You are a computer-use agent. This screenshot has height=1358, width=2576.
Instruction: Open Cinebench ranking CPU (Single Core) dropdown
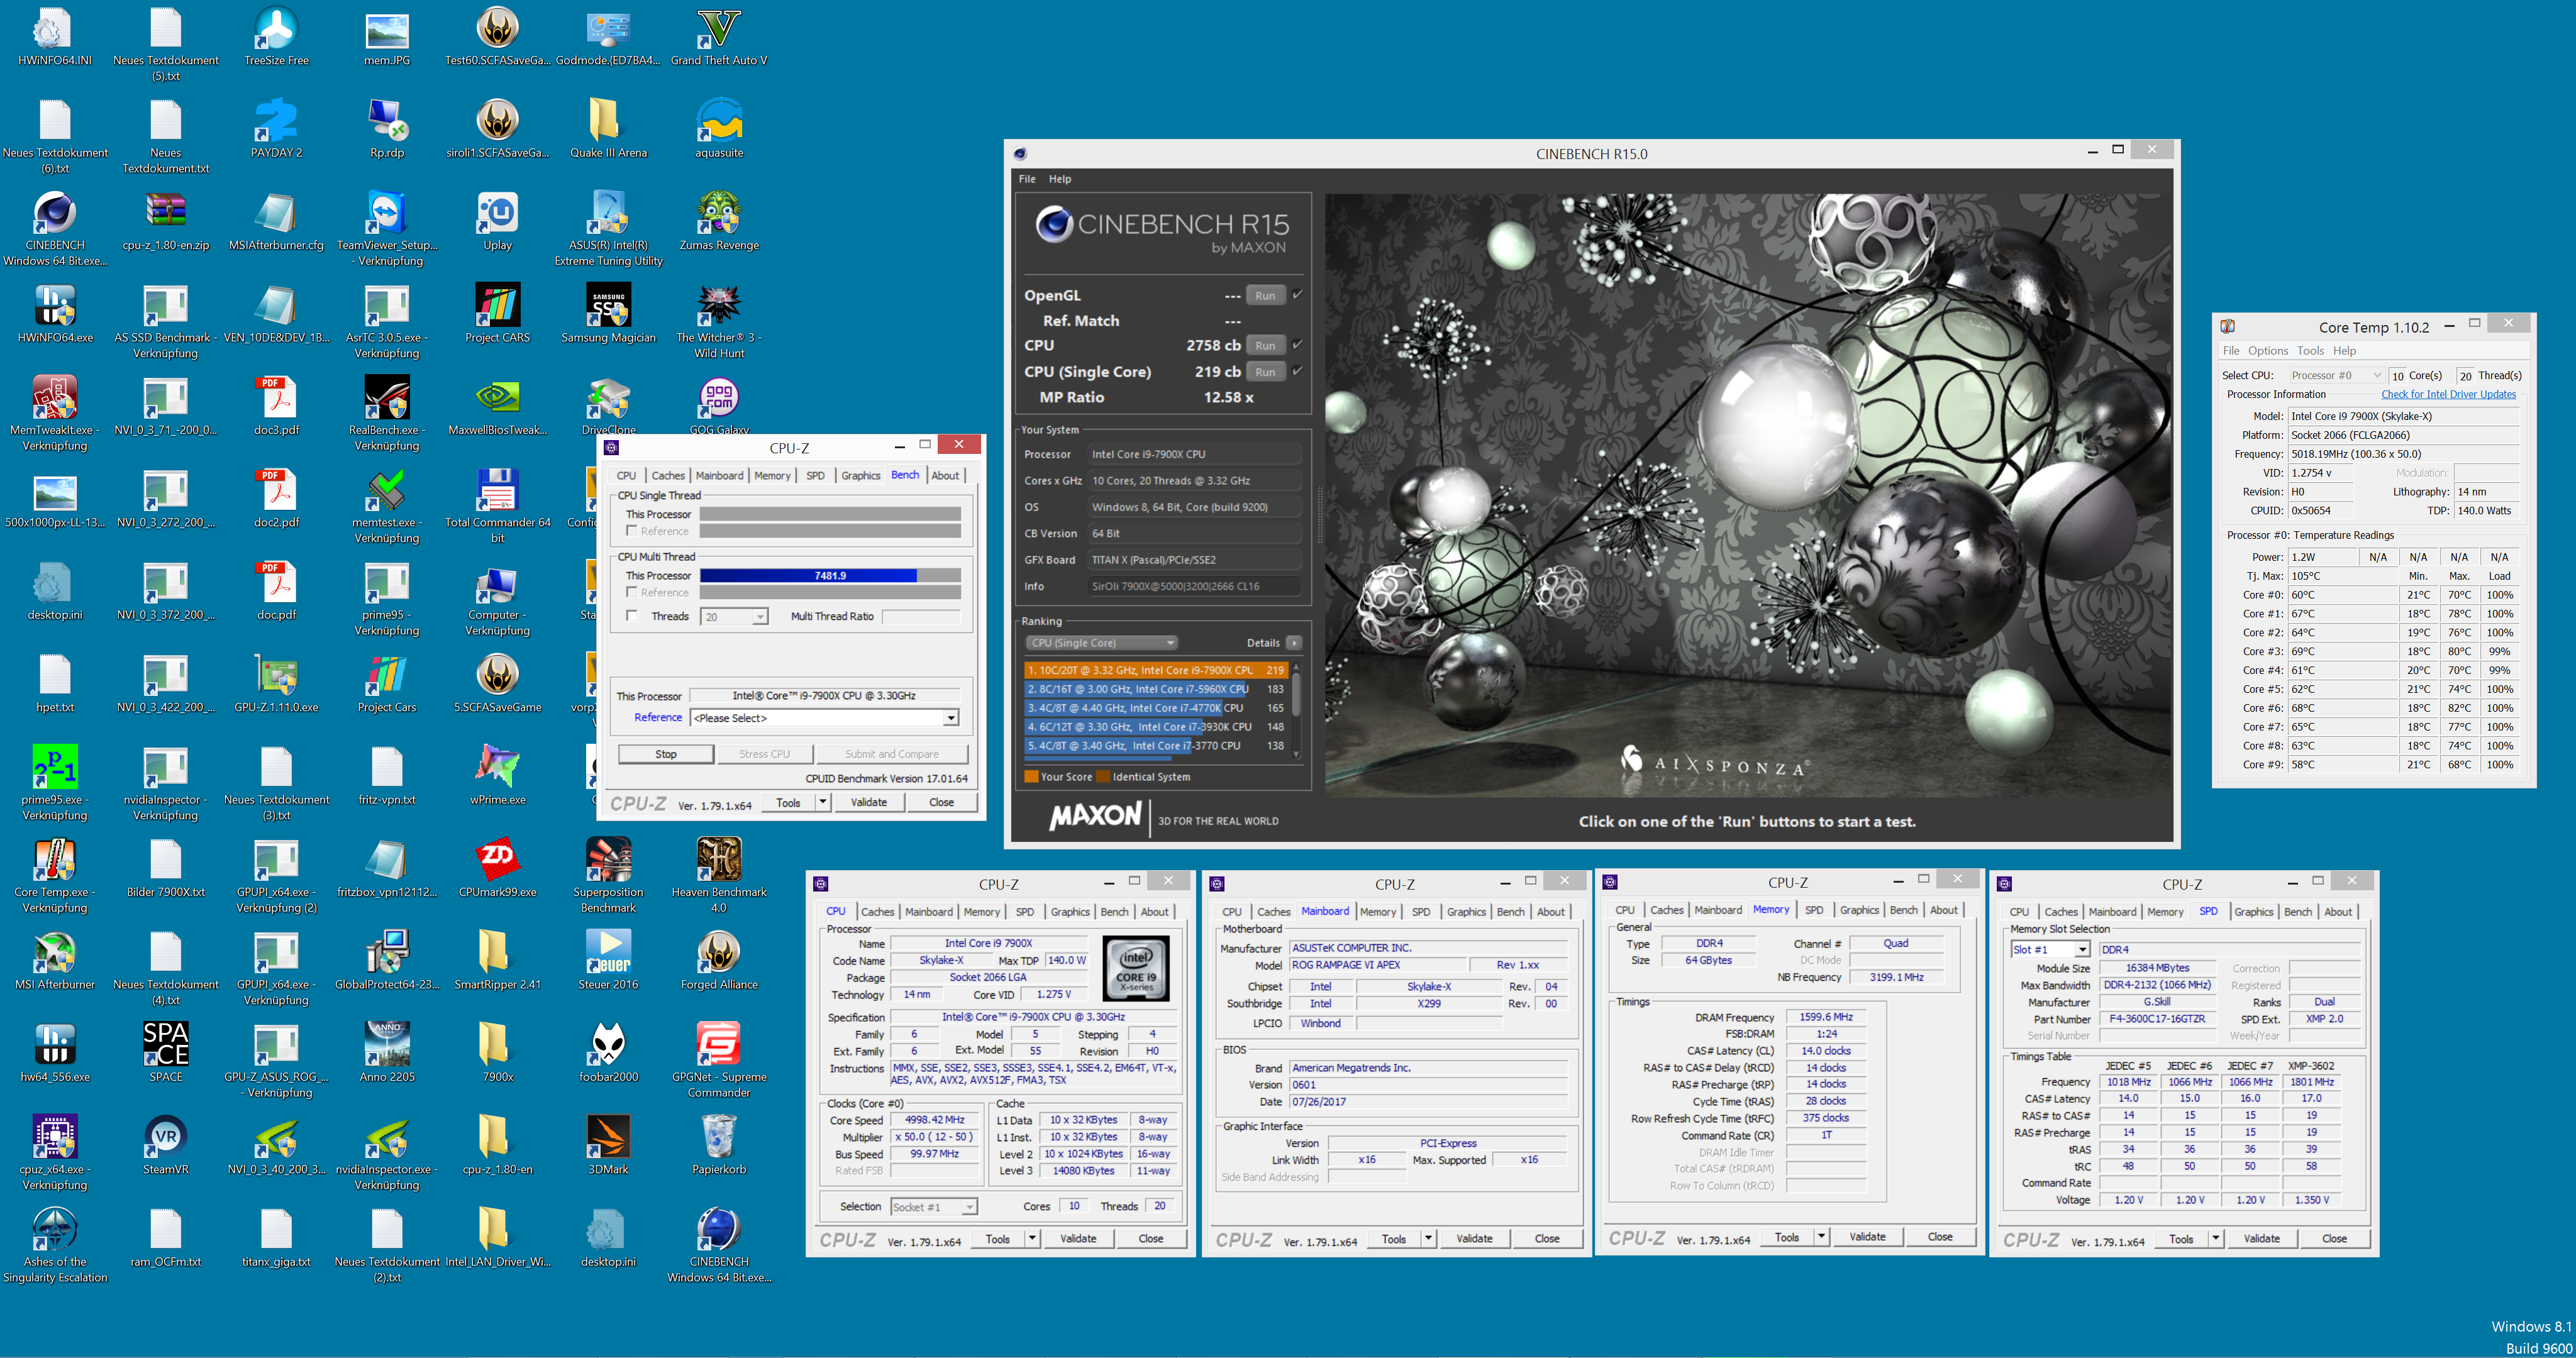pyautogui.click(x=1102, y=643)
